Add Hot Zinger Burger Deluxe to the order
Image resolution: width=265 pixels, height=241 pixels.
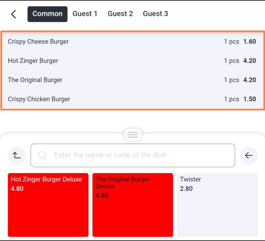(x=48, y=205)
